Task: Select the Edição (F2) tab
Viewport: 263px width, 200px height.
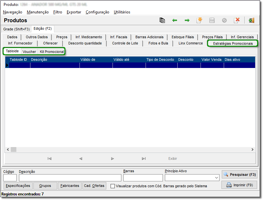Action: pyautogui.click(x=43, y=29)
